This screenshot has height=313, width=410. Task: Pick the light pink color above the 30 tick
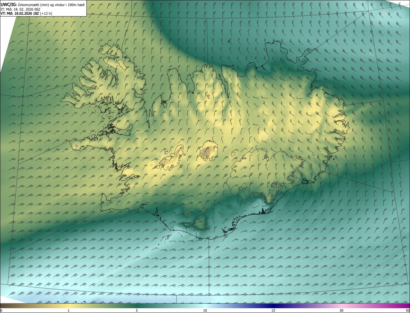[x=341, y=306]
